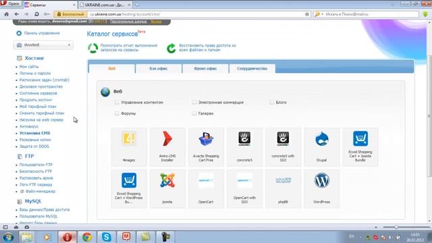Switch to the UKRAINE.com.ua browser tab

(105, 5)
